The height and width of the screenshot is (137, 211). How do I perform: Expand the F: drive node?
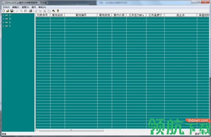4,26
